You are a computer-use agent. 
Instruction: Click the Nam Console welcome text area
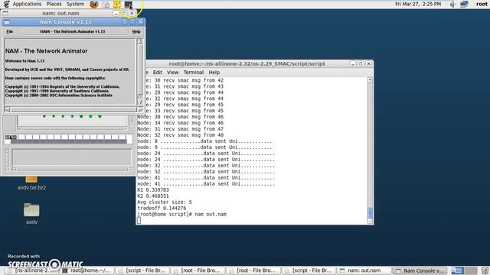click(x=70, y=72)
